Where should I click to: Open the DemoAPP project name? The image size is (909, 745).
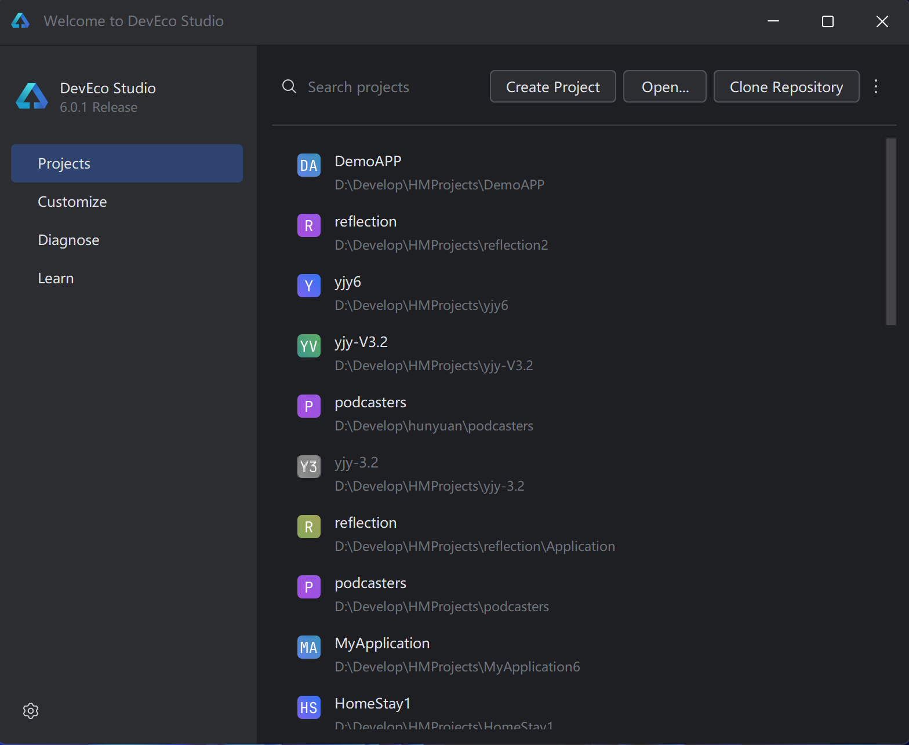tap(368, 161)
